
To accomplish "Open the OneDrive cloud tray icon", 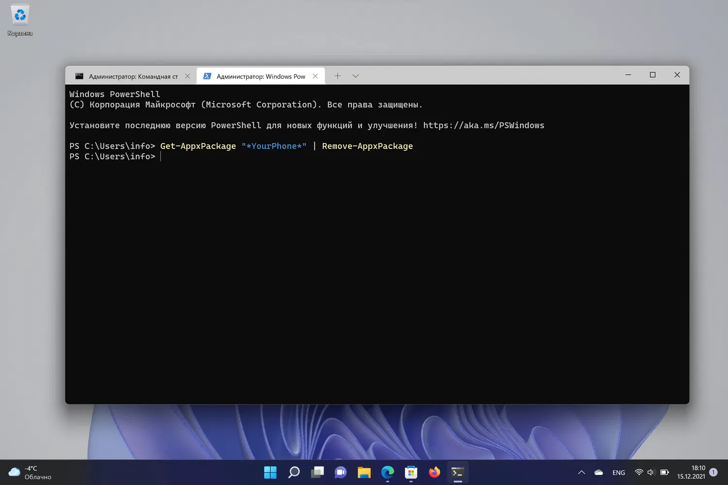I will point(599,472).
